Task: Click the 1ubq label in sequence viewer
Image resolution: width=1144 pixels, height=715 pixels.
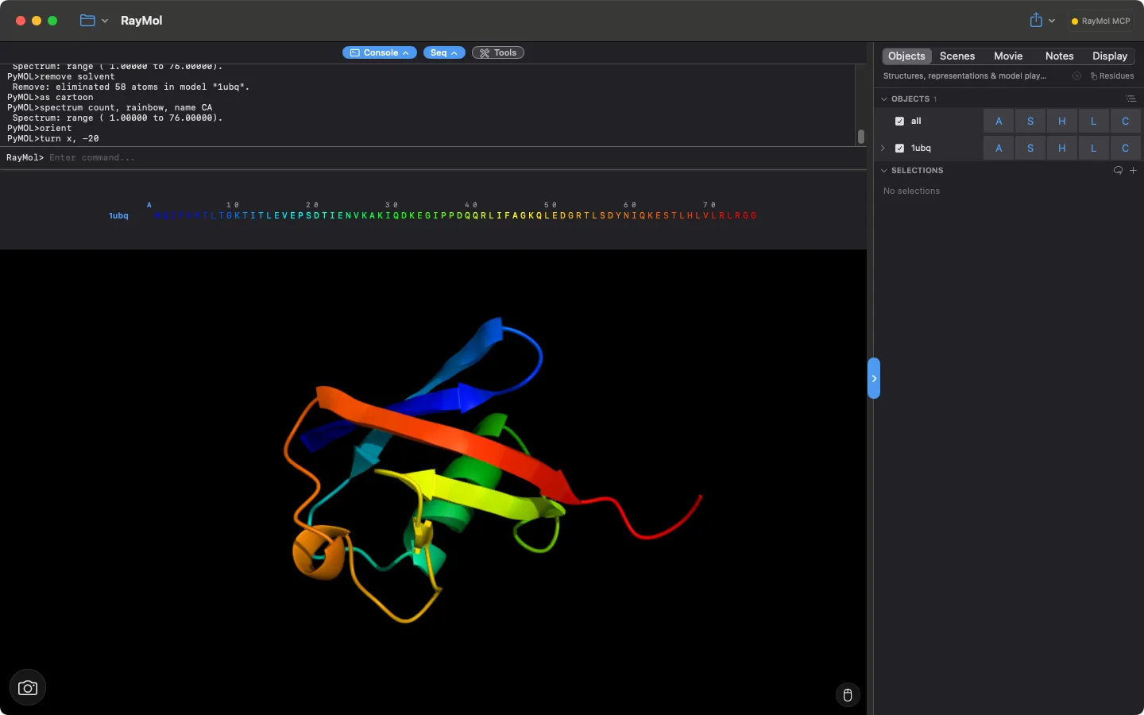Action: pos(118,215)
